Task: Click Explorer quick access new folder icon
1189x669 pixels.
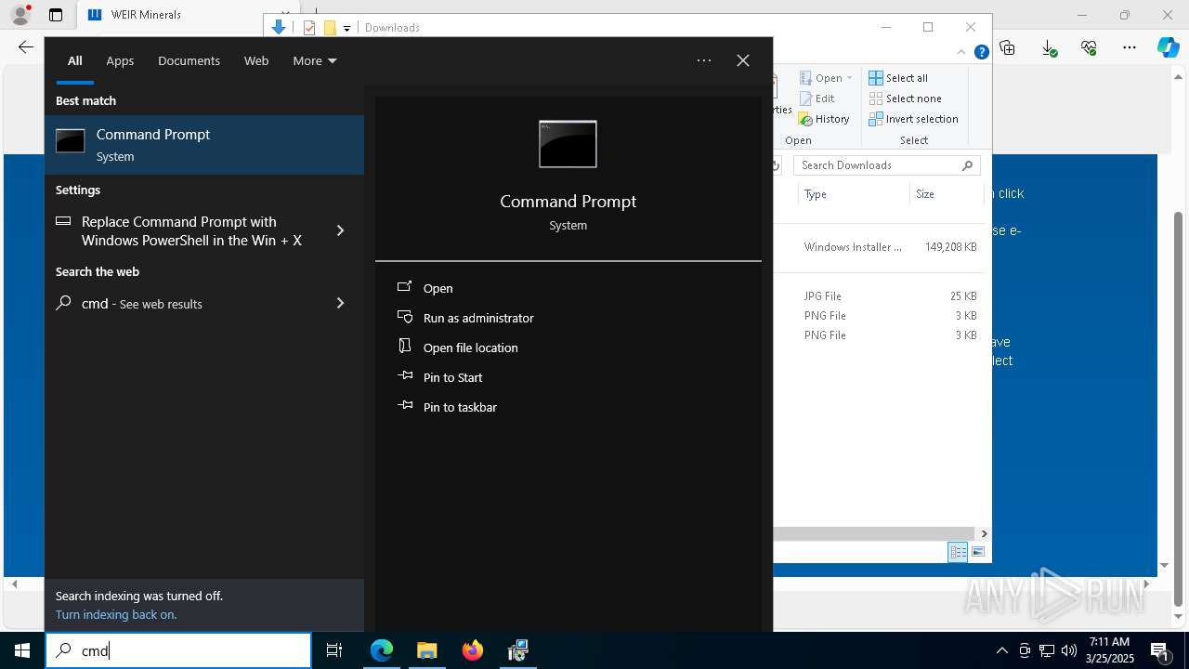Action: click(329, 28)
